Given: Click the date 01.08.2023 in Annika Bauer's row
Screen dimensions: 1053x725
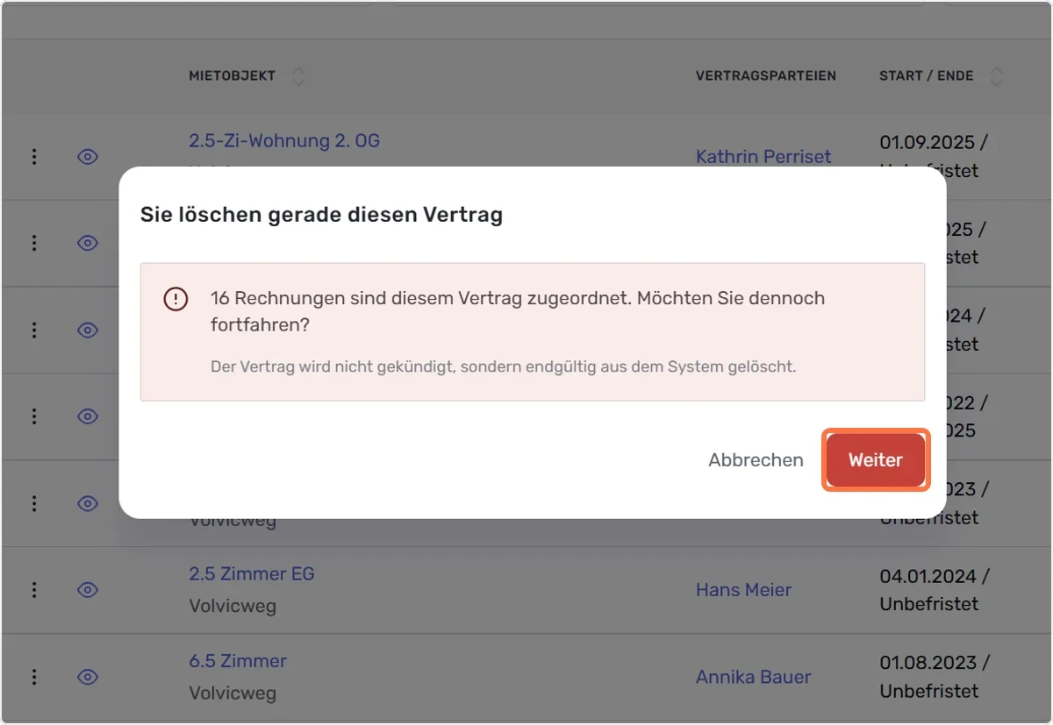Looking at the screenshot, I should click(927, 663).
